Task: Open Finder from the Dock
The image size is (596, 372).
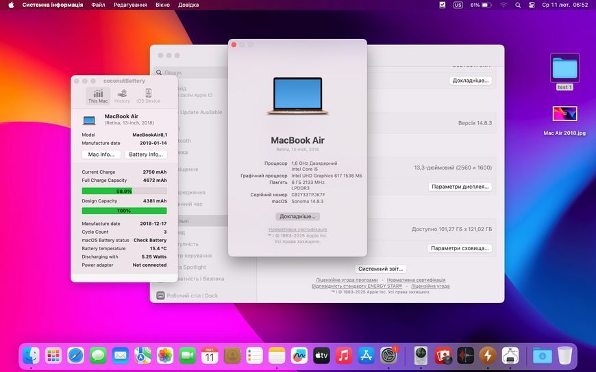Action: pyautogui.click(x=31, y=356)
